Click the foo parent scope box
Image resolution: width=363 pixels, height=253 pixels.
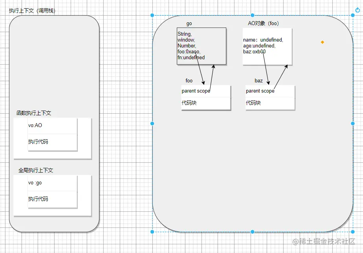206,91
